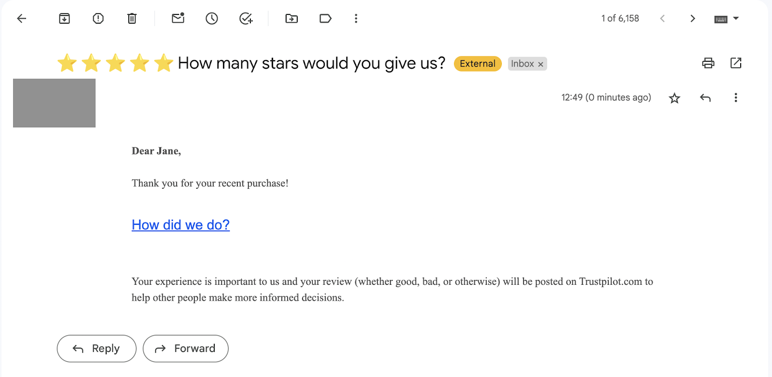Remove the Inbox label
This screenshot has width=772, height=377.
click(540, 64)
